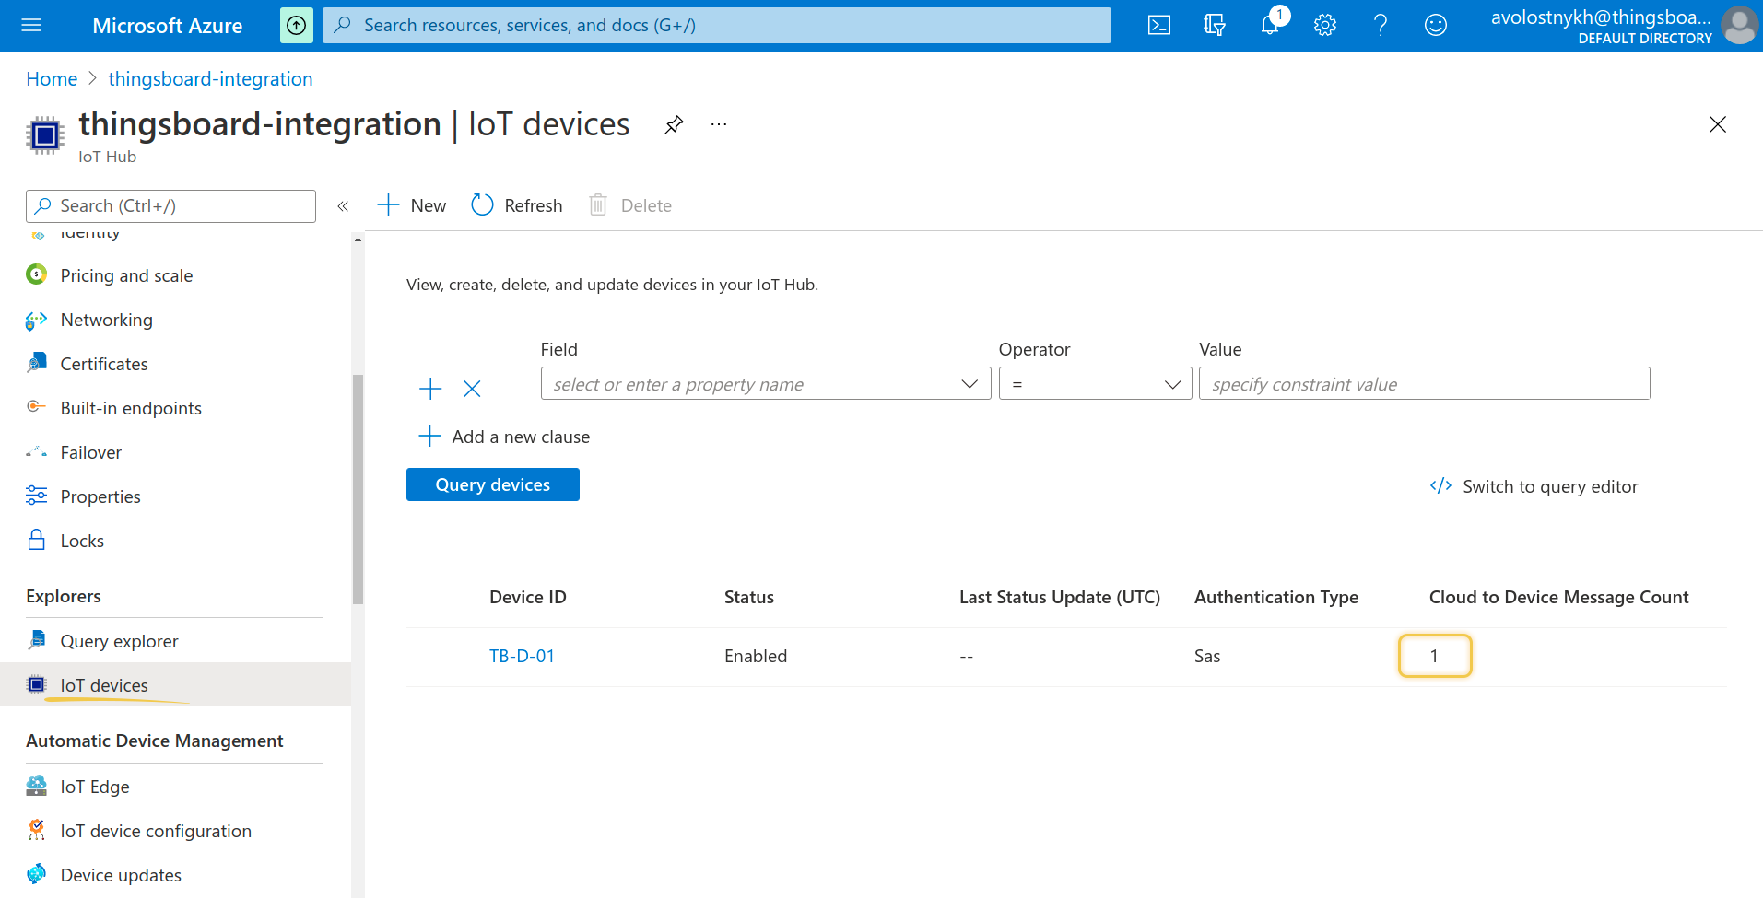
Task: Click the sidebar vertical scrollbar
Action: point(358,488)
